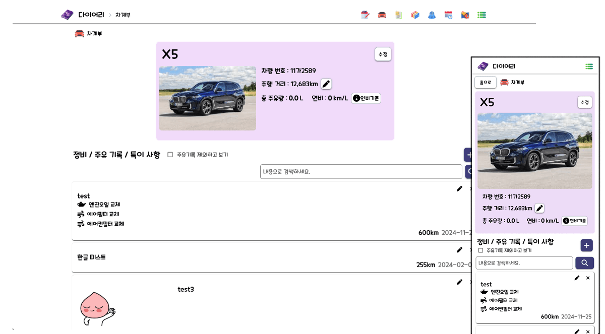
Task: Open the backpack icon in top toolbar
Action: click(x=432, y=15)
